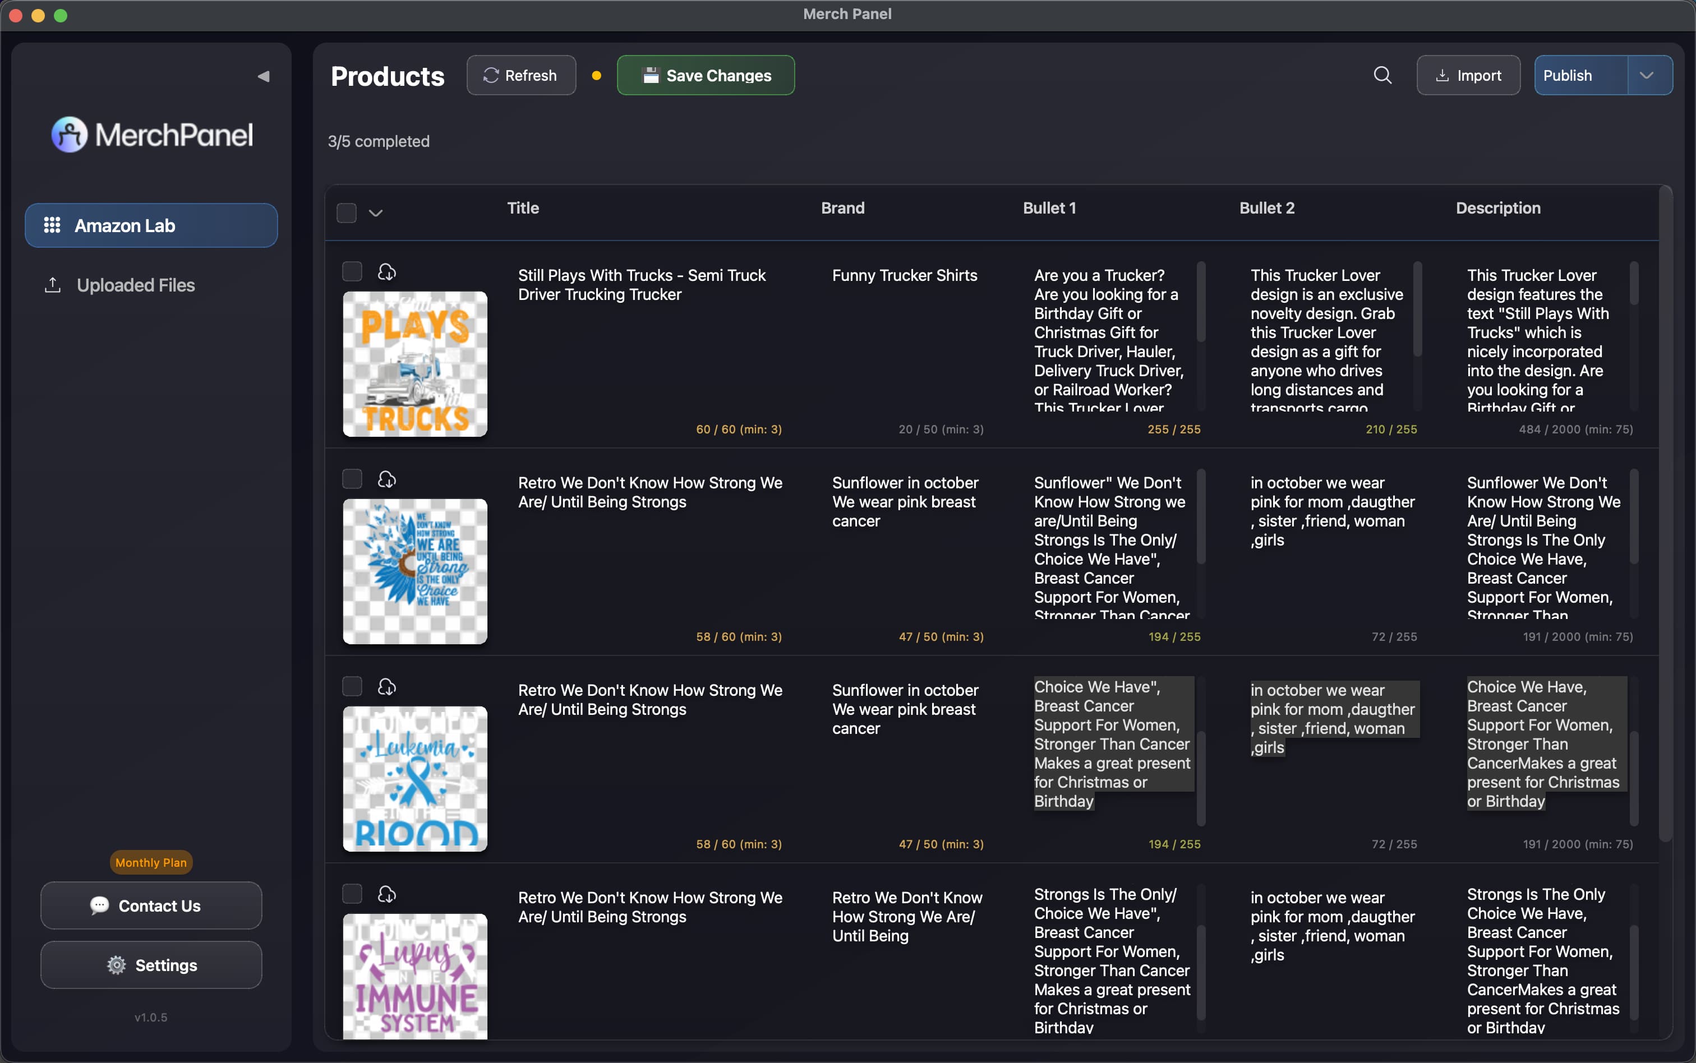Click the orange unsaved changes dot
Image resolution: width=1696 pixels, height=1063 pixels.
(596, 76)
